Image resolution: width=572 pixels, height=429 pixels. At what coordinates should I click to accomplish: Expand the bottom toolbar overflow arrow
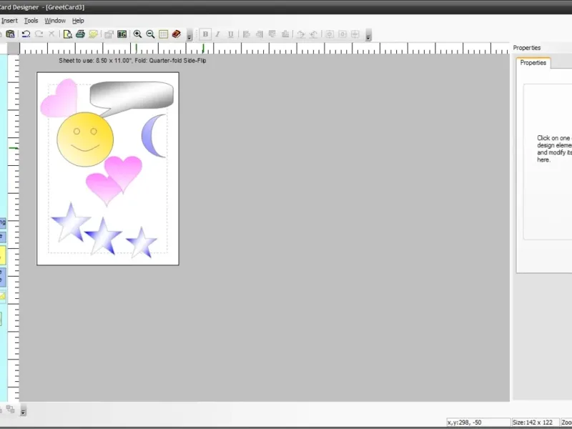pyautogui.click(x=23, y=410)
